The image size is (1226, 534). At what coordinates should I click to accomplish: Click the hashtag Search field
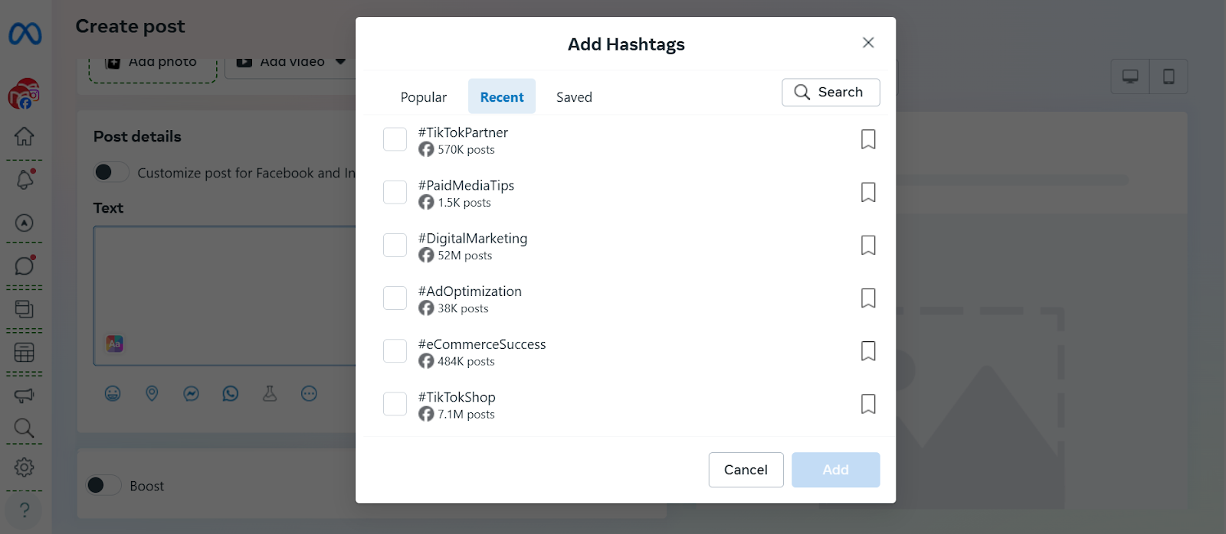point(831,93)
